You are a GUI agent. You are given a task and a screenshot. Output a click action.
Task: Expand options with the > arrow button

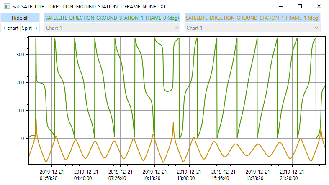coord(36,28)
